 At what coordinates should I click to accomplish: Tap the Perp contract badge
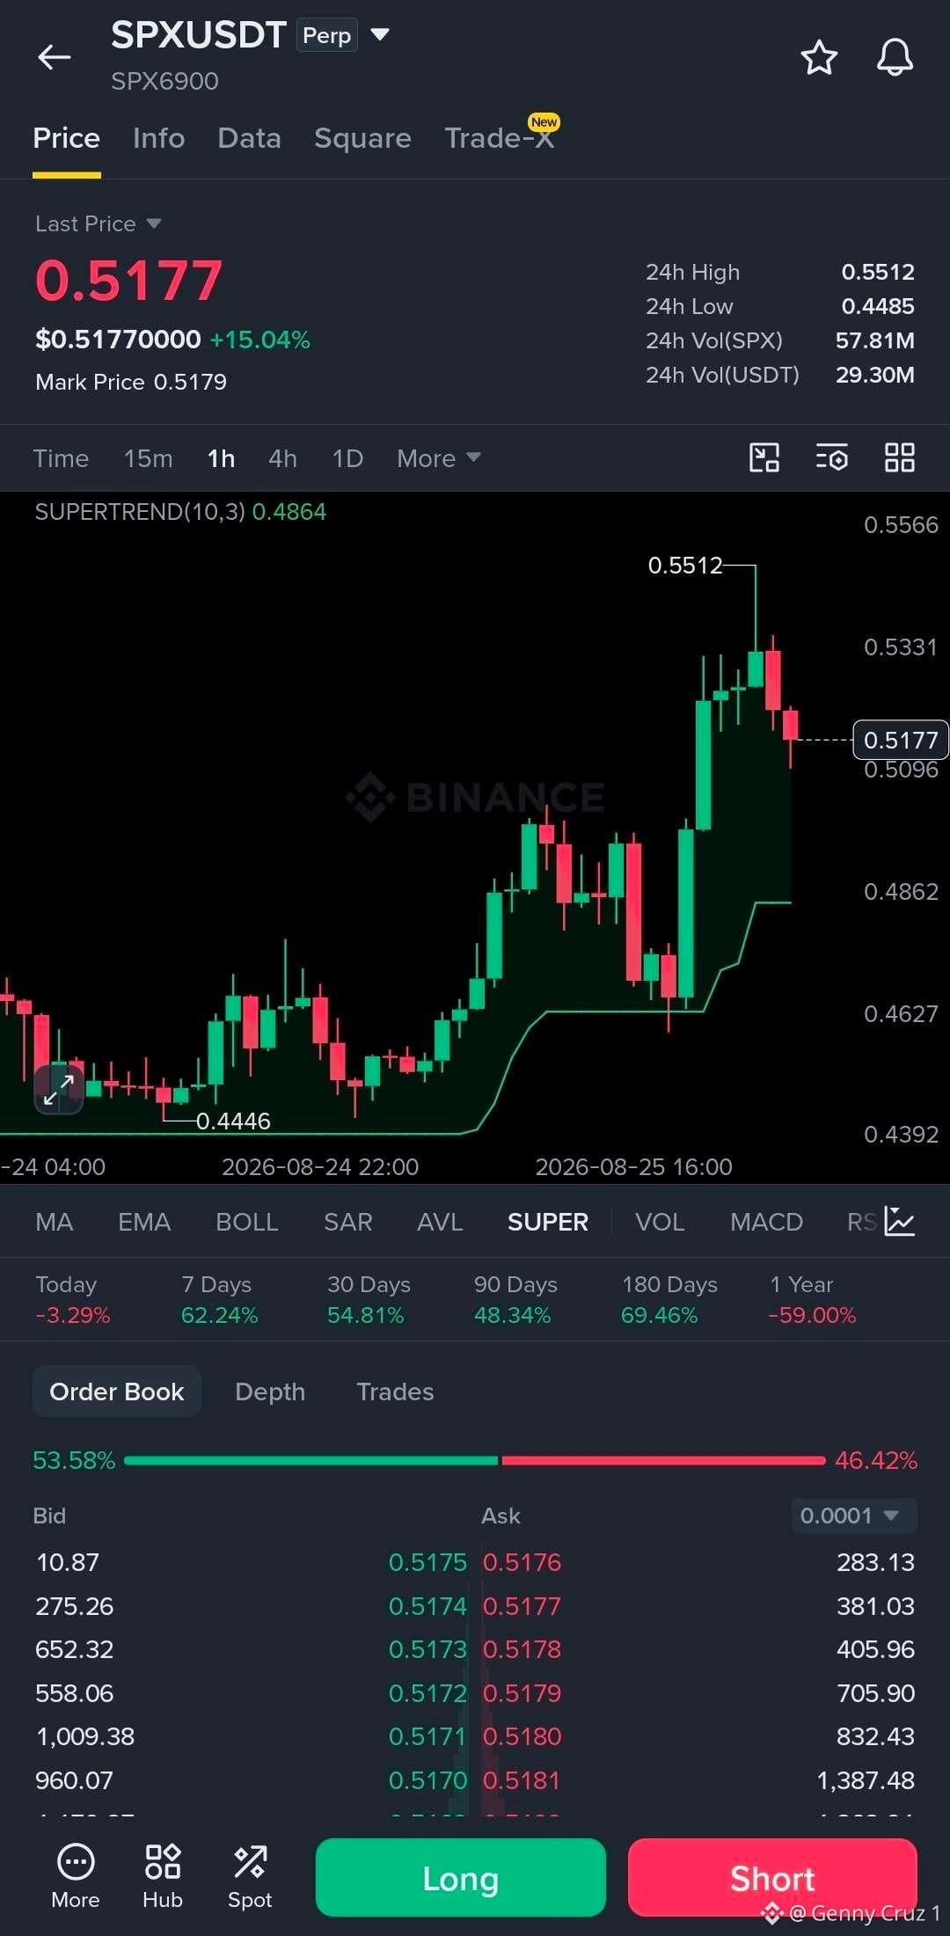pos(326,35)
